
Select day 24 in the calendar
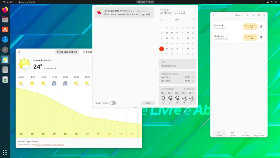pos(167,49)
